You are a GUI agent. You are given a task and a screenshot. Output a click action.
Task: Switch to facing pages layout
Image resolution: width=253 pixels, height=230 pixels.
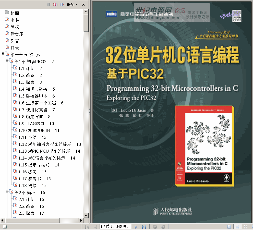click(x=245, y=227)
